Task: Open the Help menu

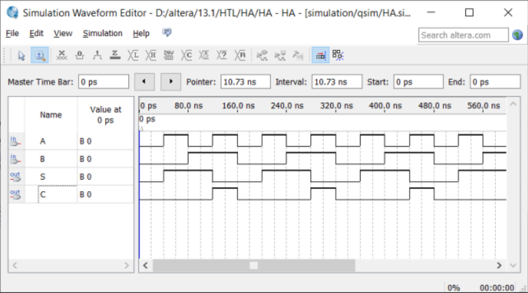Action: tap(141, 34)
